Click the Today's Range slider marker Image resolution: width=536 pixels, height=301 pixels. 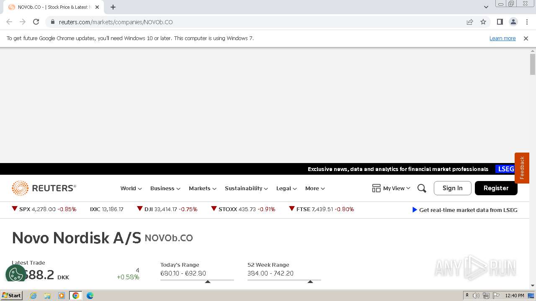click(208, 281)
